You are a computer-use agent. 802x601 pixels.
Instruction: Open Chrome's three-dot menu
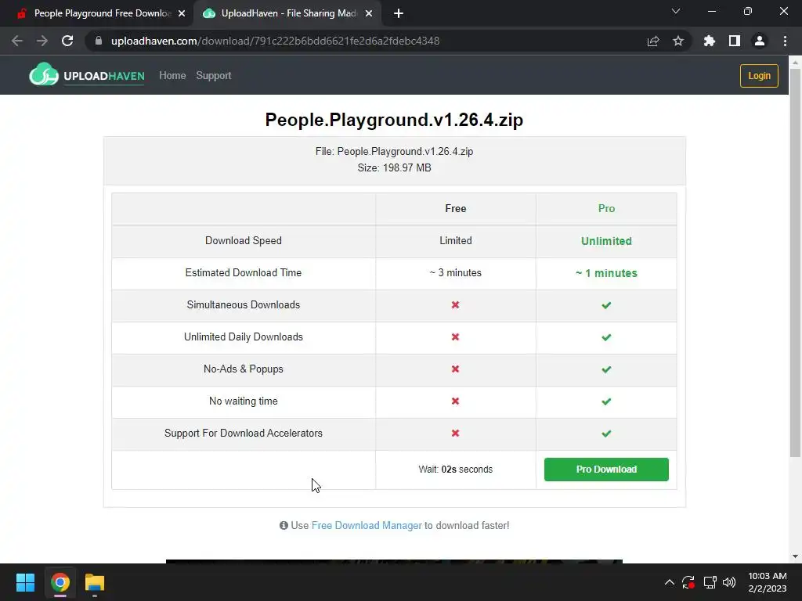pos(785,41)
